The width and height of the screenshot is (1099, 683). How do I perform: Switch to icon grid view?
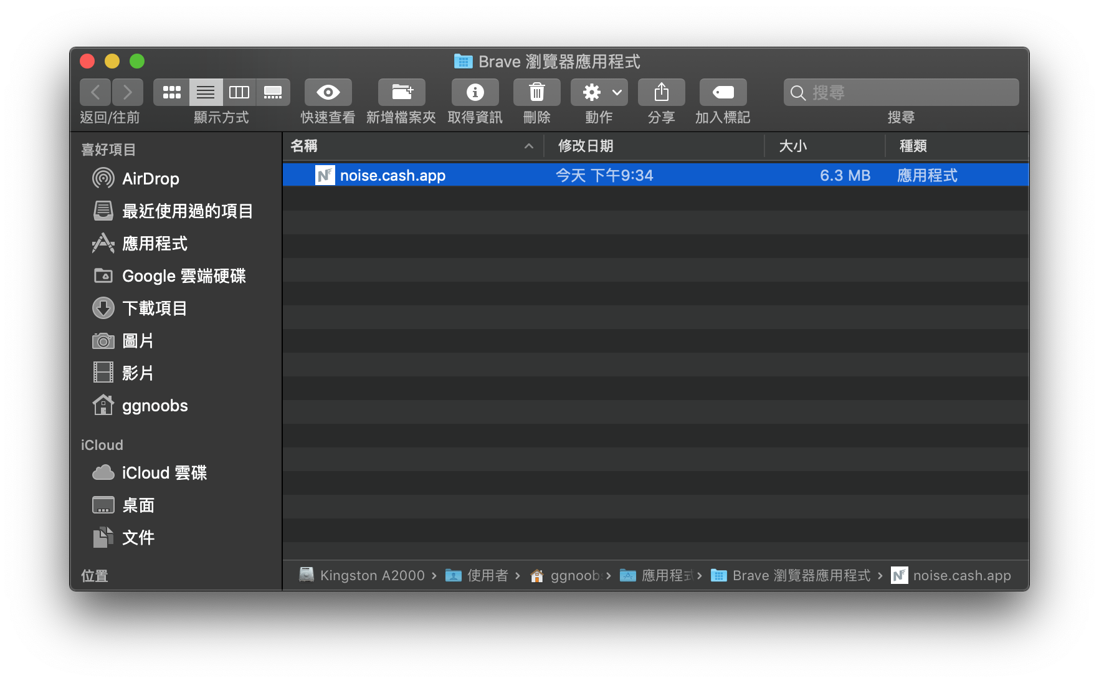171,92
